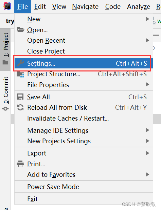Click the Project Structure folder icon

[20, 74]
